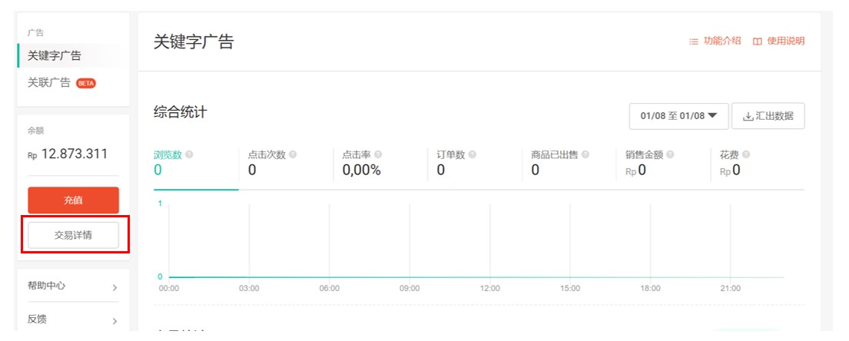Click the 关键字广告 page title
Viewport: 849px width, 341px height.
(194, 41)
